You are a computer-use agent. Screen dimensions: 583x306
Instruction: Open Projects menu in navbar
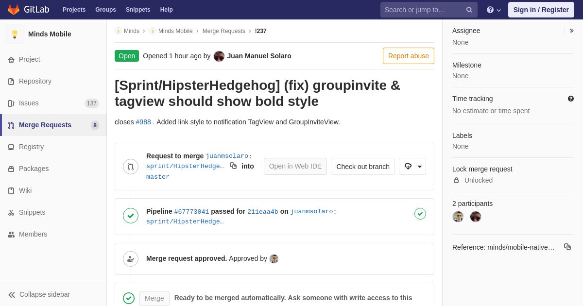click(x=74, y=10)
